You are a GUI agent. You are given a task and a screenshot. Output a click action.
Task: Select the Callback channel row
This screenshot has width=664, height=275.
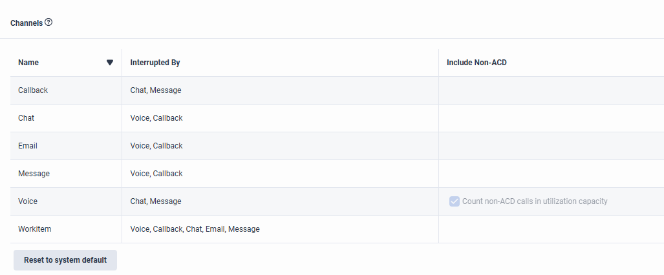click(x=33, y=90)
